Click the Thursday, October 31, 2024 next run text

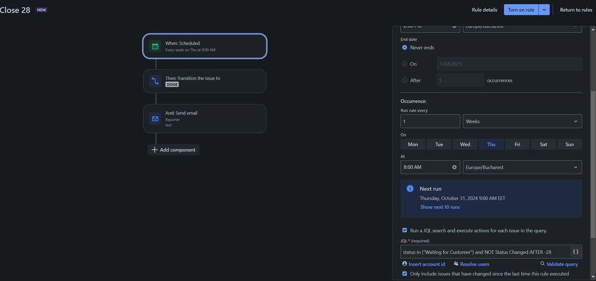pos(462,198)
